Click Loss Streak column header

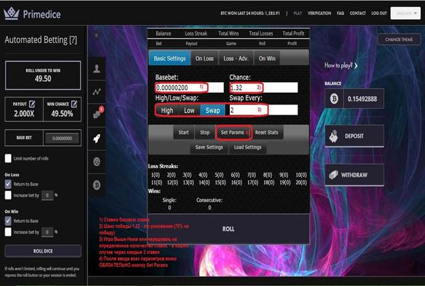tap(196, 33)
